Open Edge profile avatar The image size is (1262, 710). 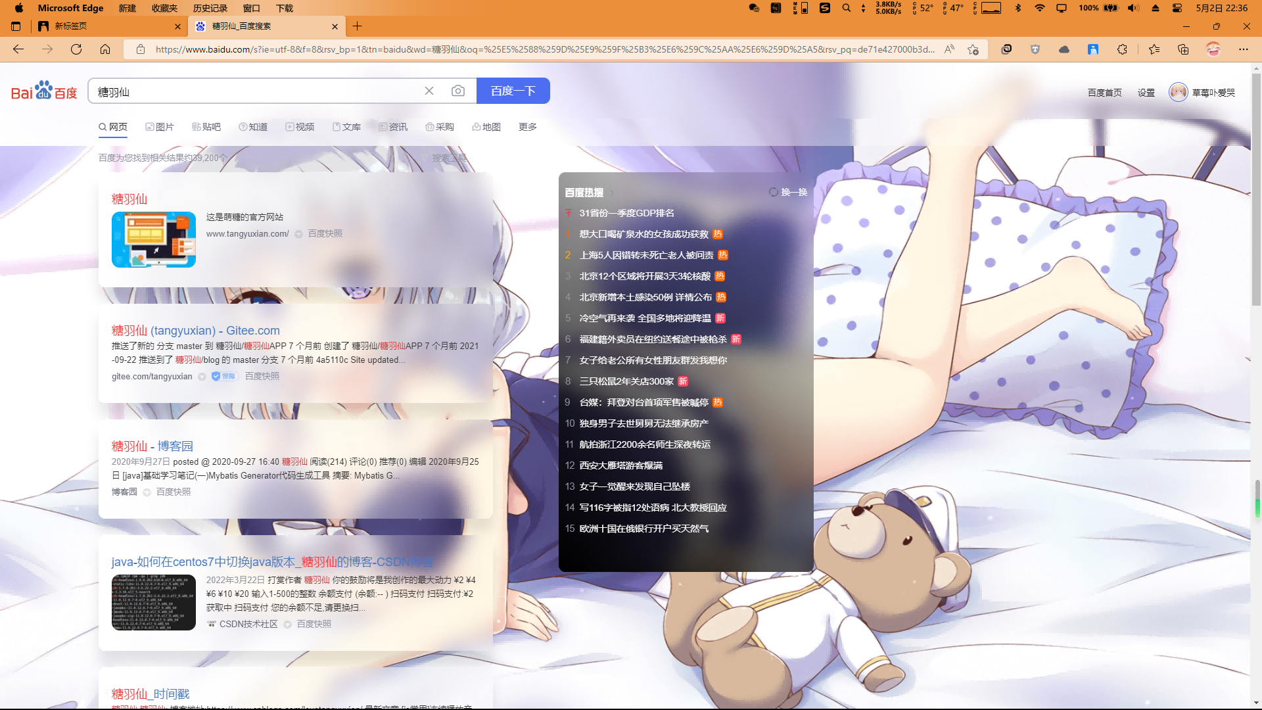(1213, 49)
